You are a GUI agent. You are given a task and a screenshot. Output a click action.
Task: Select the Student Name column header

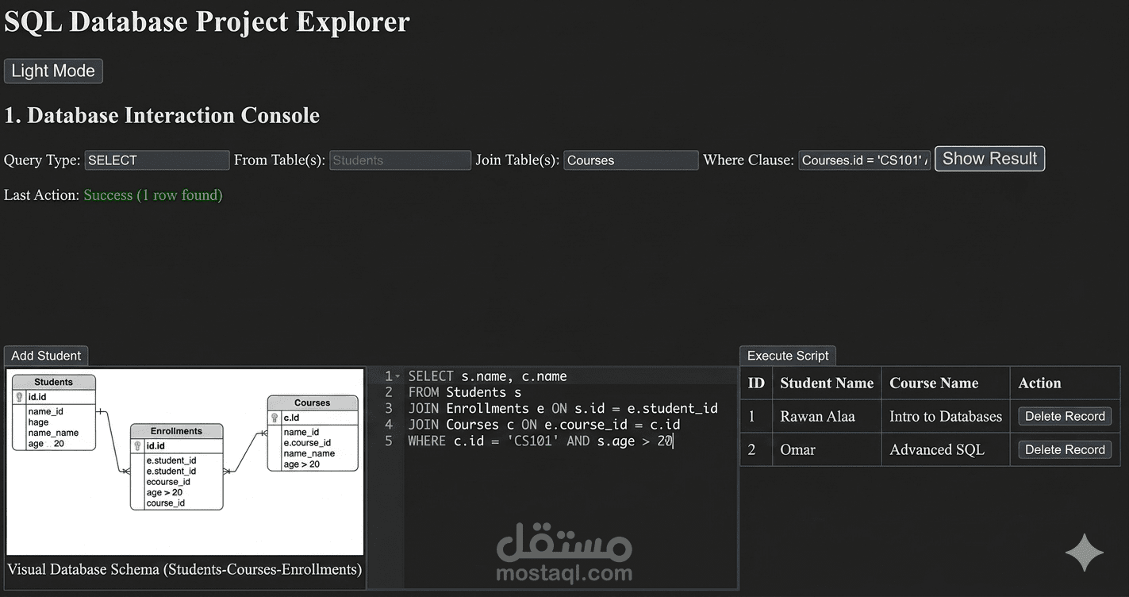pyautogui.click(x=827, y=383)
